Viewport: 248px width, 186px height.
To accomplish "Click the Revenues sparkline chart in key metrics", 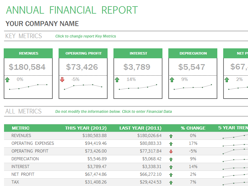I will tap(28, 87).
